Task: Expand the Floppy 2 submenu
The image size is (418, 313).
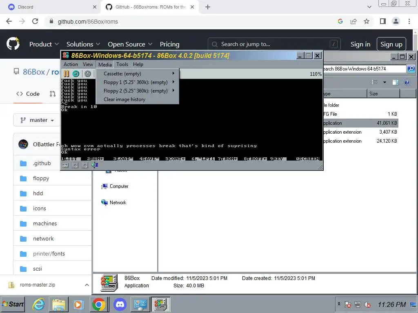Action: [x=137, y=91]
